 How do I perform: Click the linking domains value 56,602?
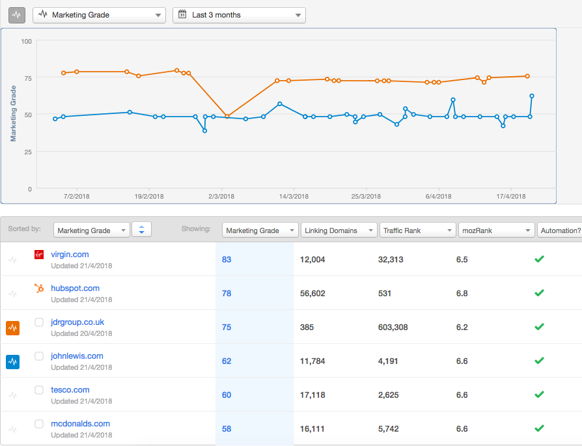pyautogui.click(x=312, y=294)
